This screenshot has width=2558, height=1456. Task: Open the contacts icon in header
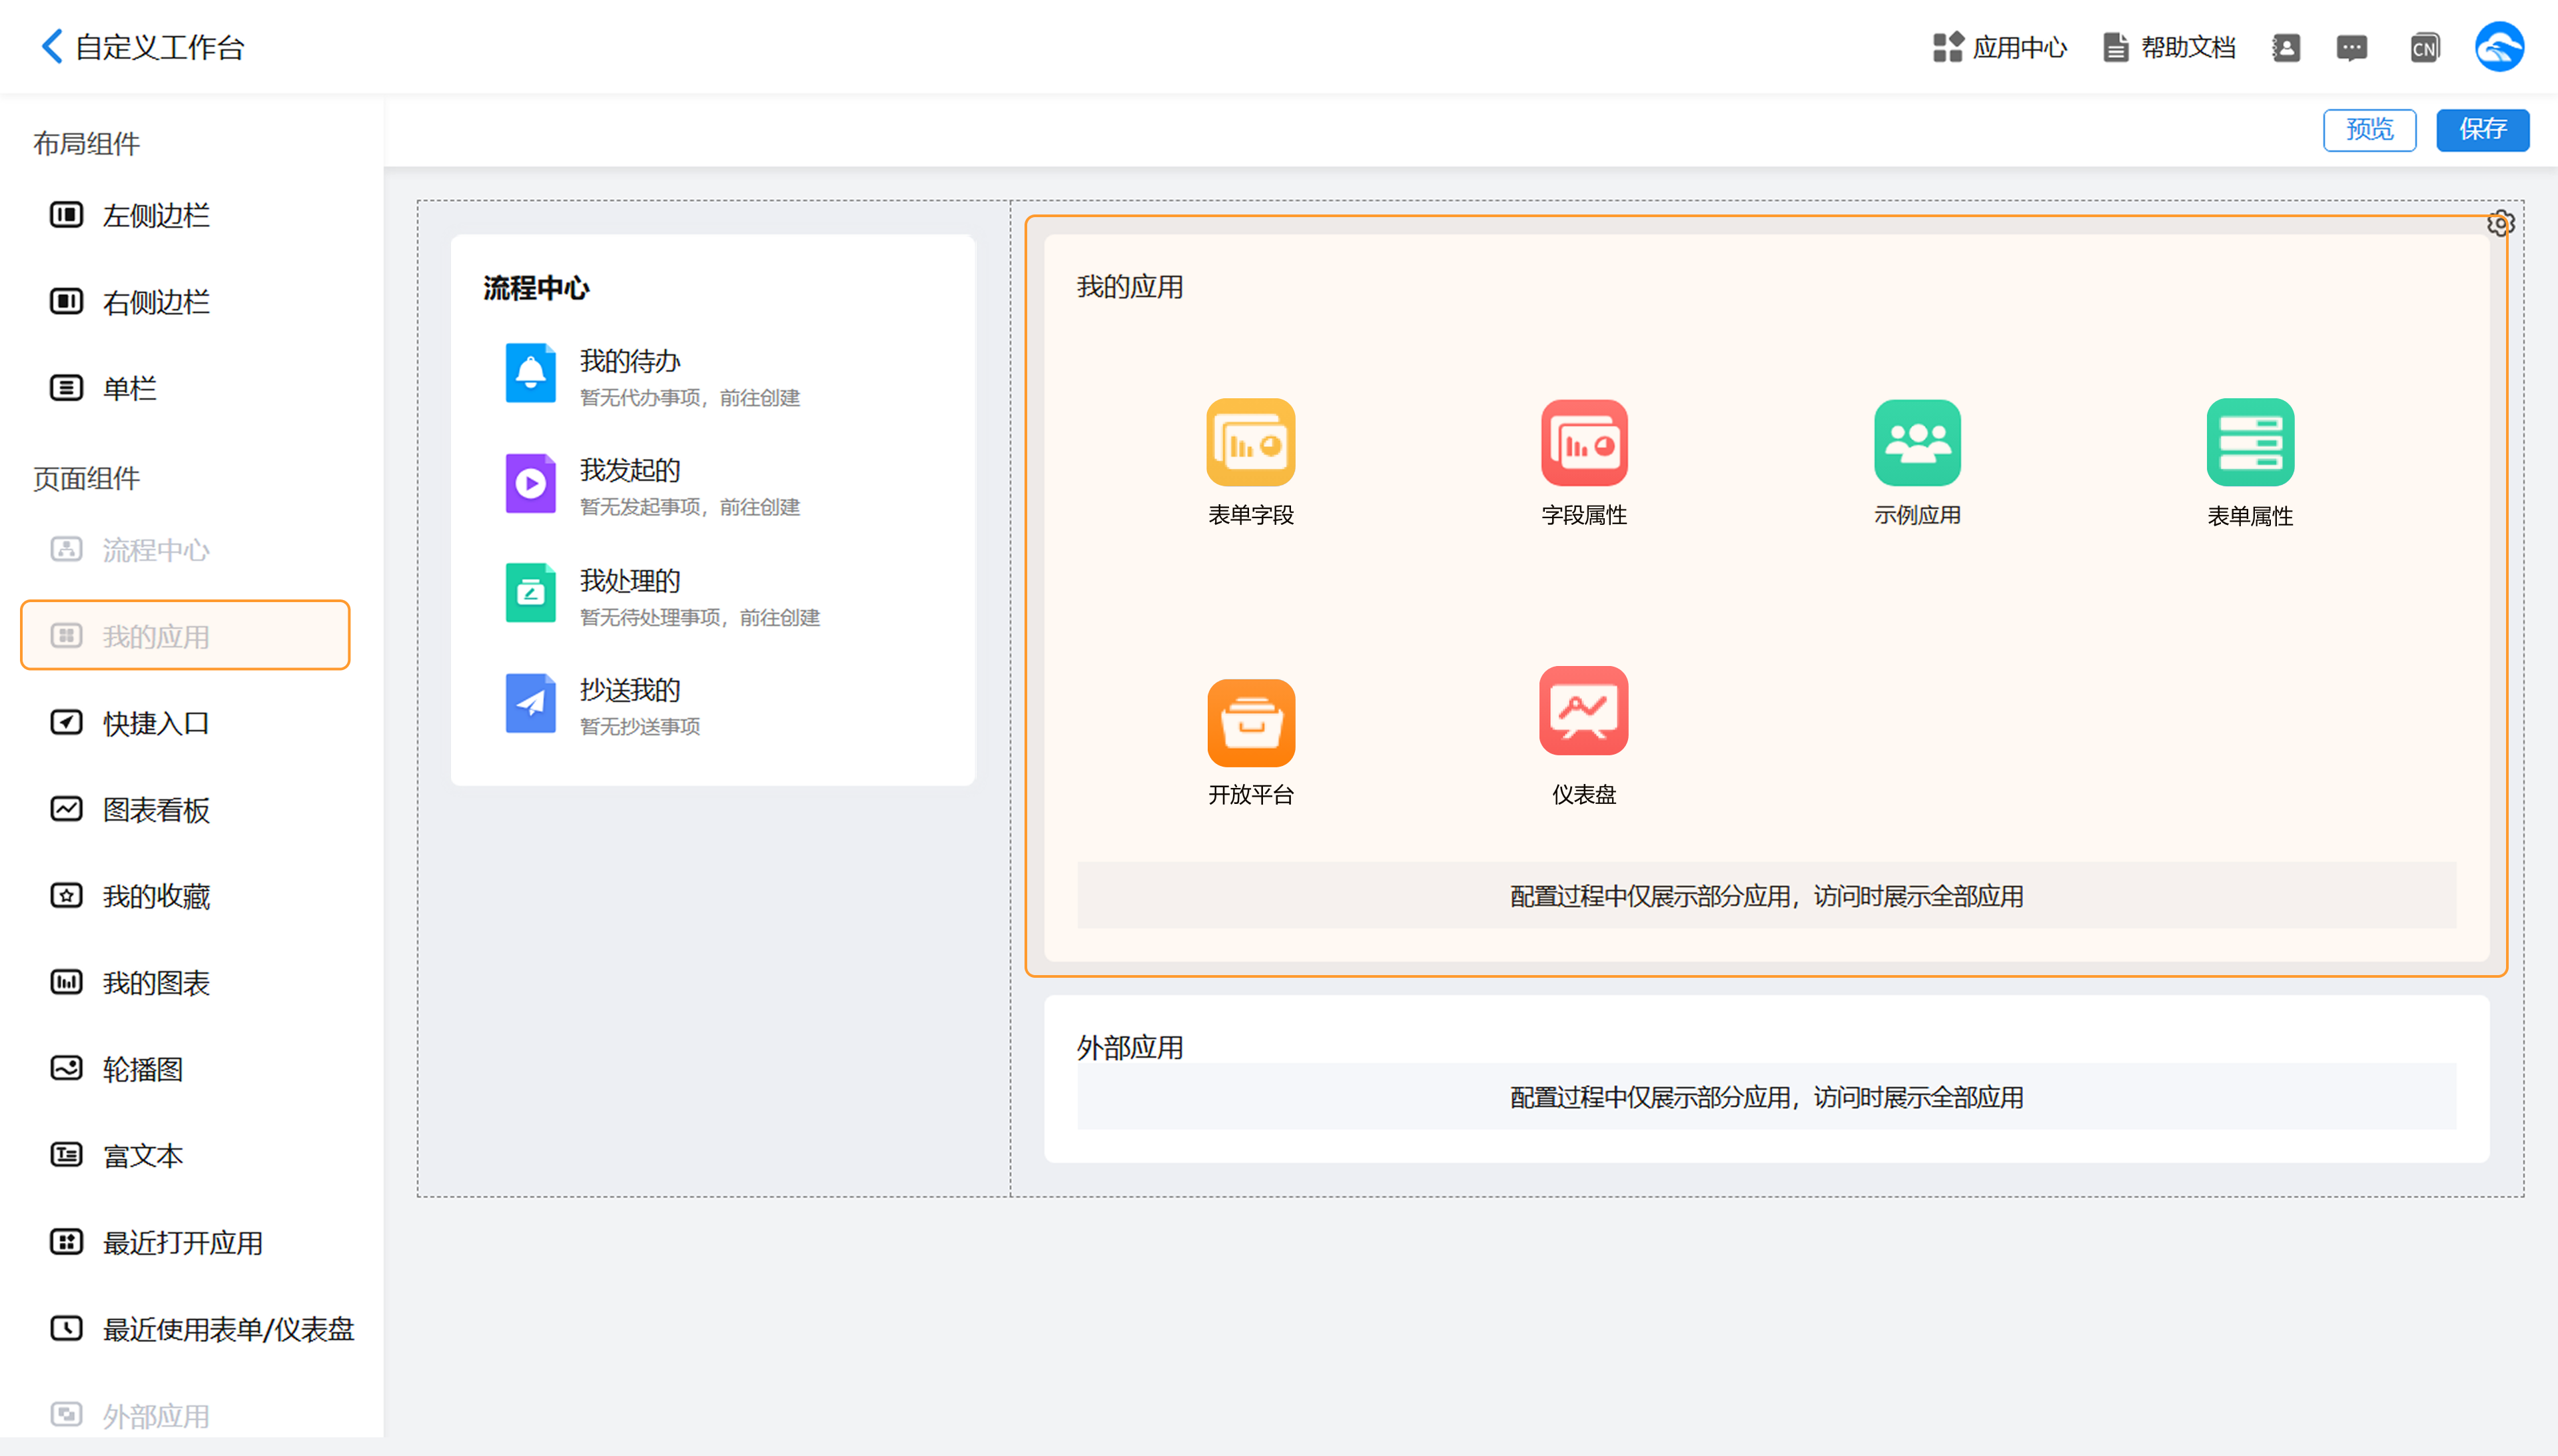(2286, 47)
